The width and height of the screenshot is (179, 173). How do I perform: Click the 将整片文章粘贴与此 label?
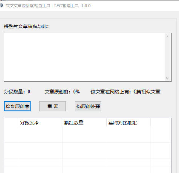click(26, 26)
